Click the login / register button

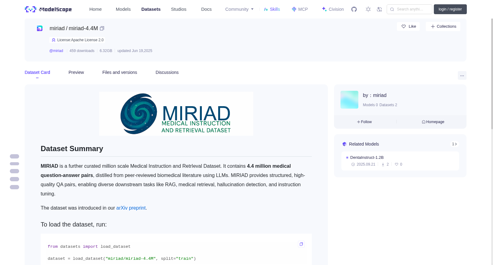point(450,9)
